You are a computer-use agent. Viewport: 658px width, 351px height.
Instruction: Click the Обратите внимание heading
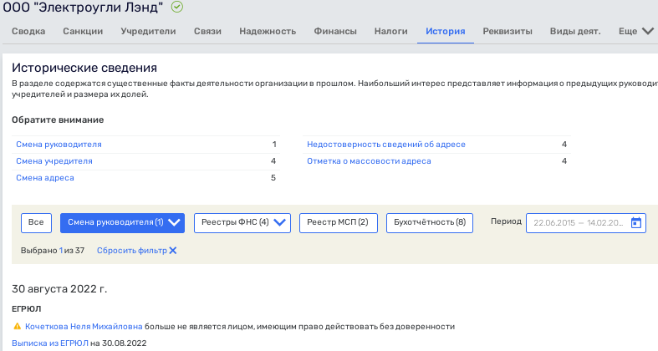click(x=58, y=120)
